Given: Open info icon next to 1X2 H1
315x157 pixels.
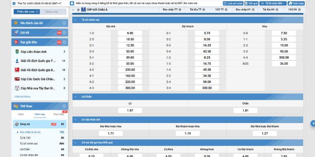Looking at the screenshot, I should coord(299,9).
